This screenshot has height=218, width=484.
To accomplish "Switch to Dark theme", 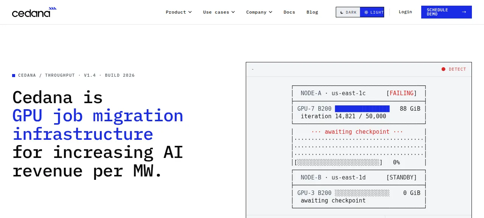I will [348, 12].
